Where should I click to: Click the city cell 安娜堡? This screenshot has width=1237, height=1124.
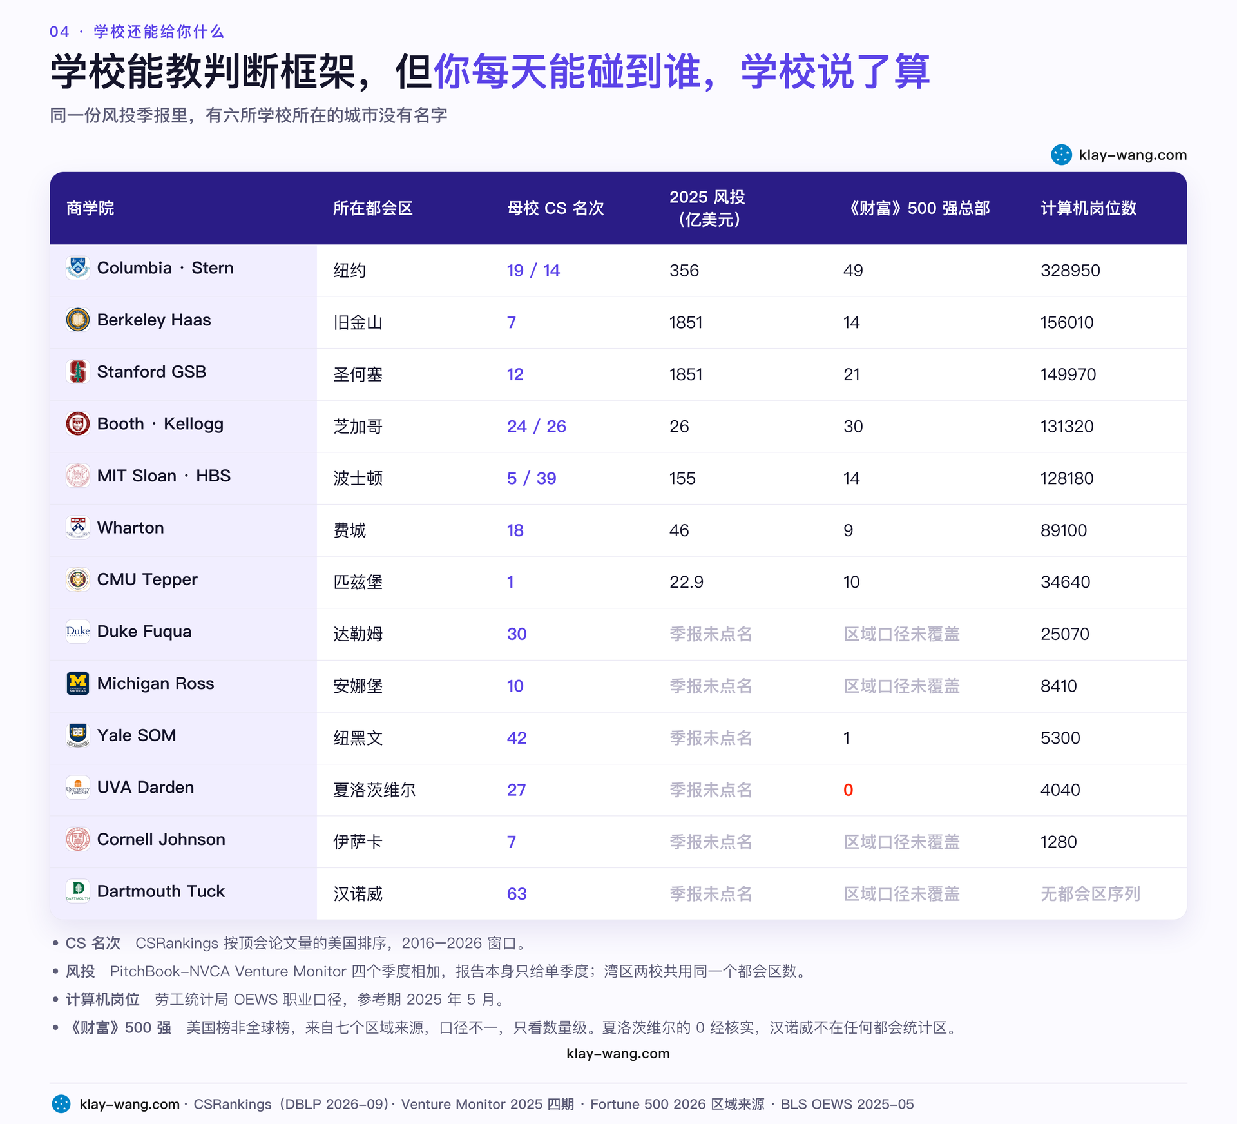[358, 686]
